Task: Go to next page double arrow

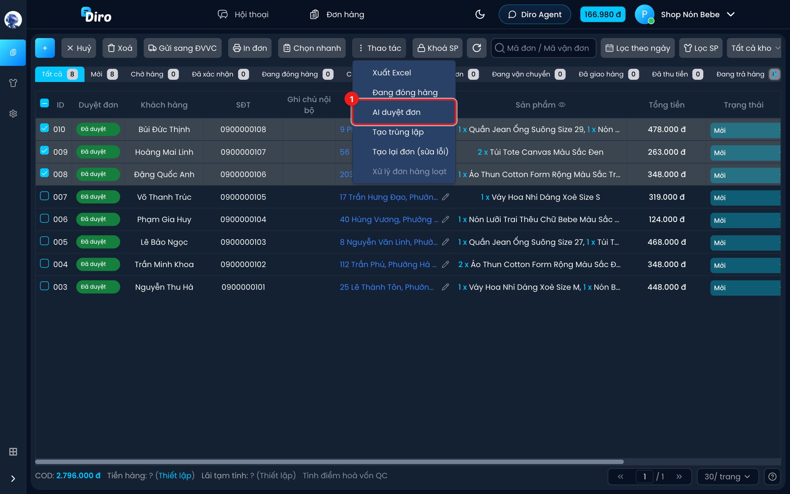Action: (x=679, y=476)
